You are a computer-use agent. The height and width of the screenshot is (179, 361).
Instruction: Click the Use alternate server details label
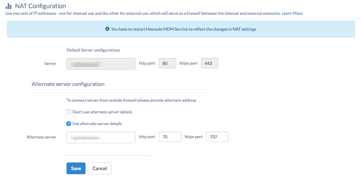point(97,123)
